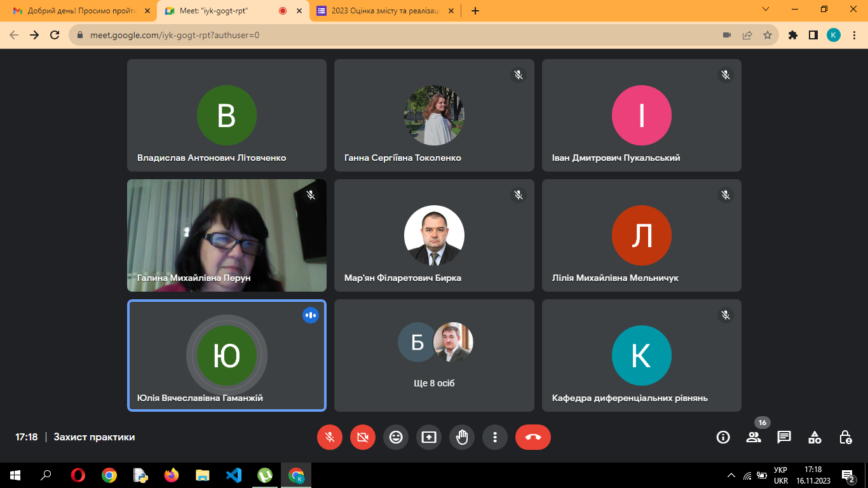The width and height of the screenshot is (868, 488).
Task: Toggle the Chrome side panel
Action: click(x=813, y=36)
